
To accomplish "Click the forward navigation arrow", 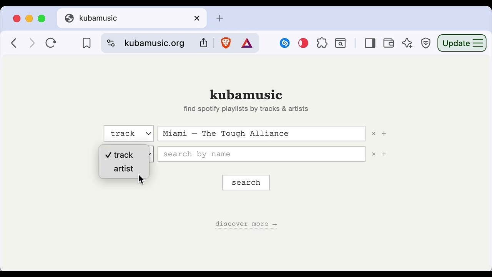I will pos(32,43).
